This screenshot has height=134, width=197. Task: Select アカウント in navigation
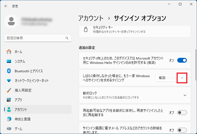38,110
